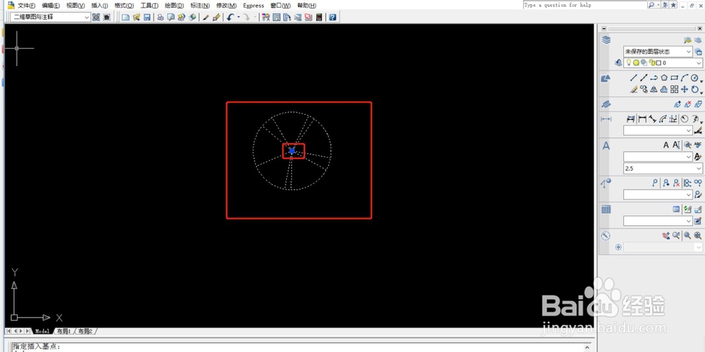
Task: Click the Zoom Extents magnifier icon
Action: tap(698, 235)
